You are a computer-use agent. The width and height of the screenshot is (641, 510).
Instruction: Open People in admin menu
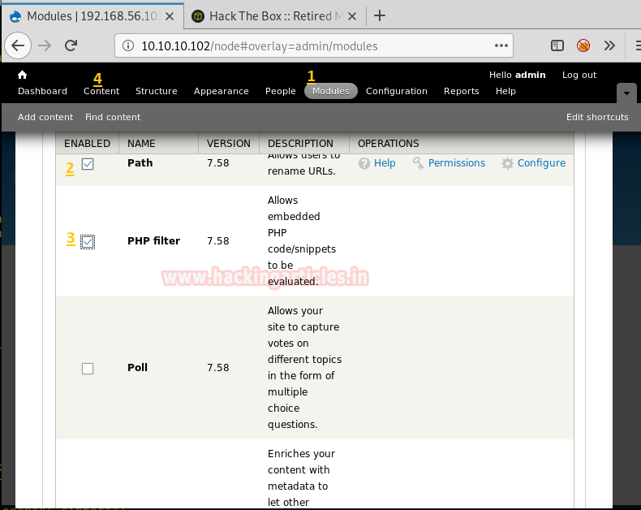click(281, 91)
